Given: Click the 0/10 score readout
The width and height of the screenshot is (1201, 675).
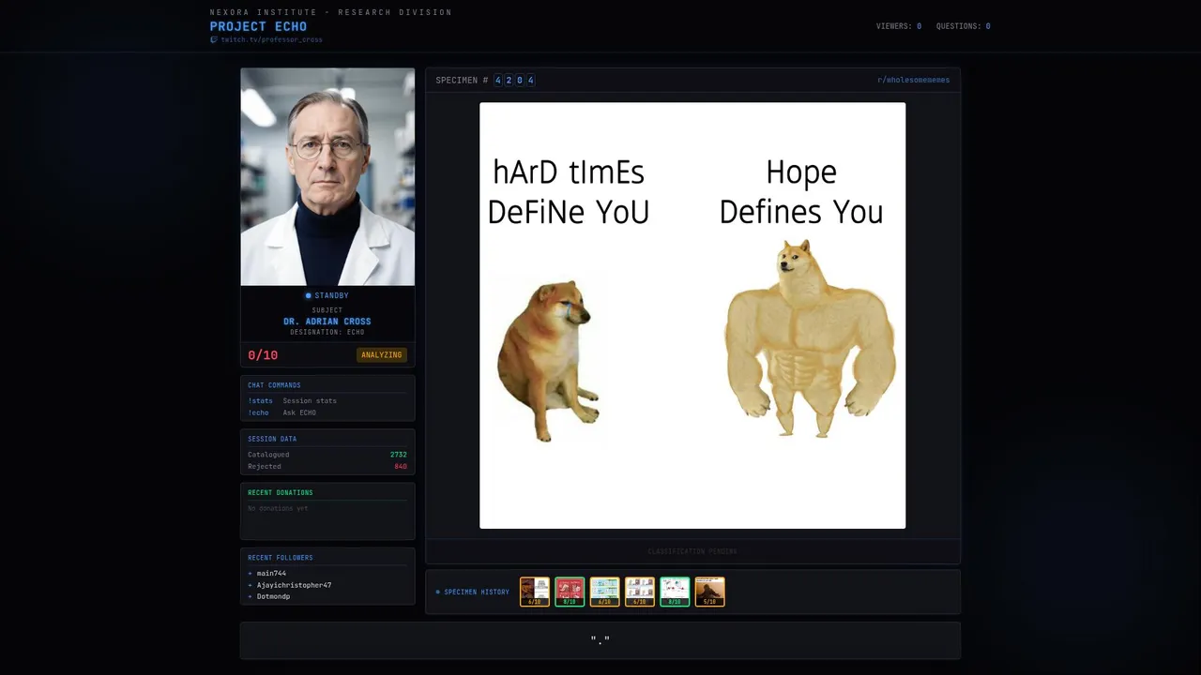Looking at the screenshot, I should pyautogui.click(x=263, y=355).
